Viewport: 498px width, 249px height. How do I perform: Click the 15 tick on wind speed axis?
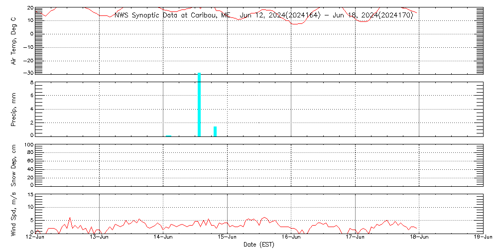[29, 195]
